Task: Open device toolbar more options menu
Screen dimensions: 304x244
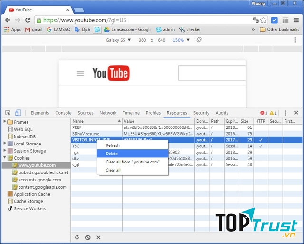Action: point(295,40)
